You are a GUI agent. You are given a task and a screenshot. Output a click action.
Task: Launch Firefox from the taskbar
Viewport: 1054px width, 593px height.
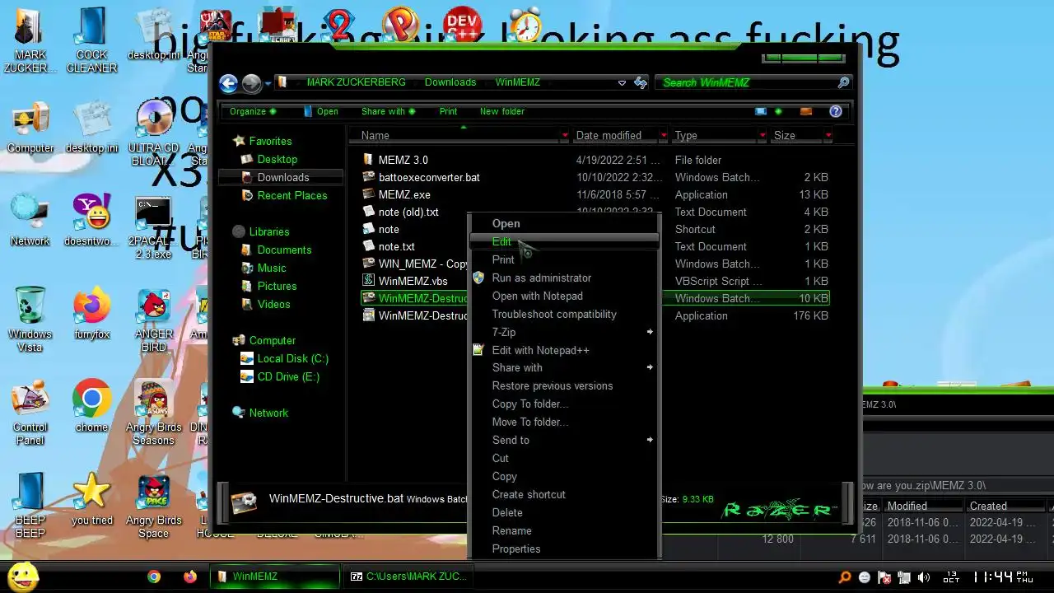tap(190, 577)
